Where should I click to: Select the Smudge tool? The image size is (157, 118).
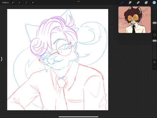click(x=130, y=3)
